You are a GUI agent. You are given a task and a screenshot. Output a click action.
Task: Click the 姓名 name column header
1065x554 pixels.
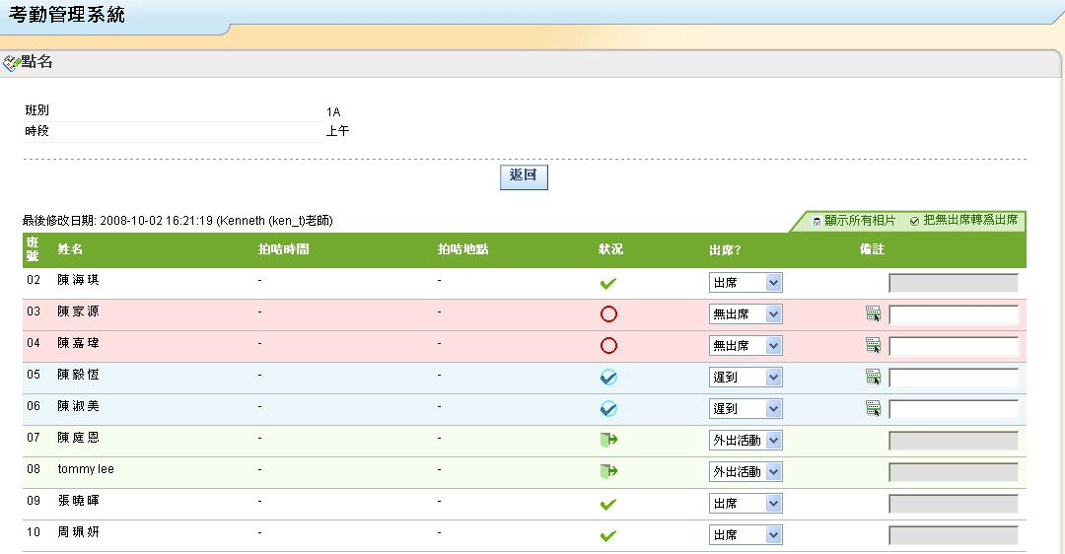[70, 249]
